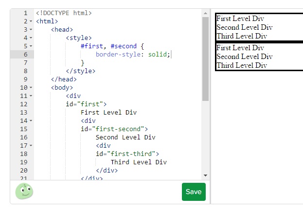Click the '<html>' tag on line 2
Viewport: 303px width, 215px height.
pos(47,21)
